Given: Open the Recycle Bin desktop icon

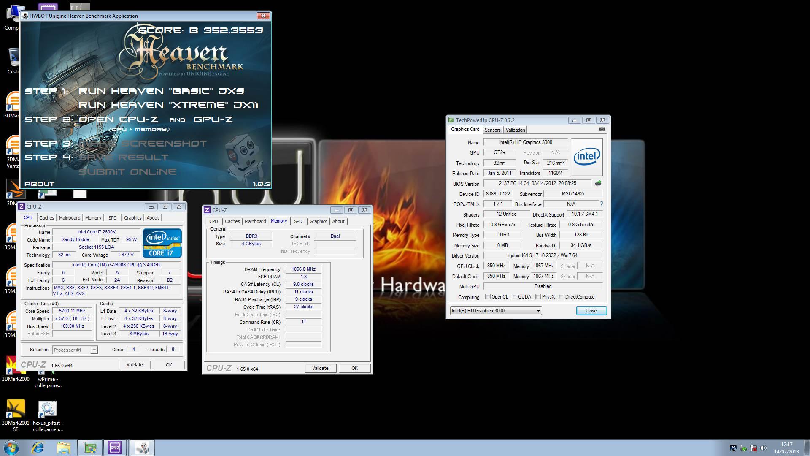Looking at the screenshot, I should point(13,61).
